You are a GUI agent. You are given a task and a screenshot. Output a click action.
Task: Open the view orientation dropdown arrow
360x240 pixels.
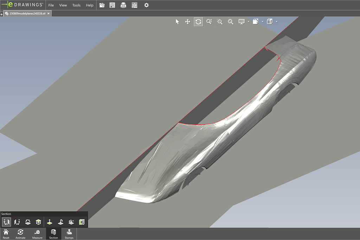[x=263, y=22]
